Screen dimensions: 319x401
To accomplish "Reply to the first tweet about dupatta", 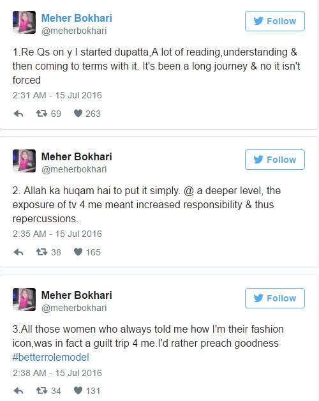I will pos(19,114).
